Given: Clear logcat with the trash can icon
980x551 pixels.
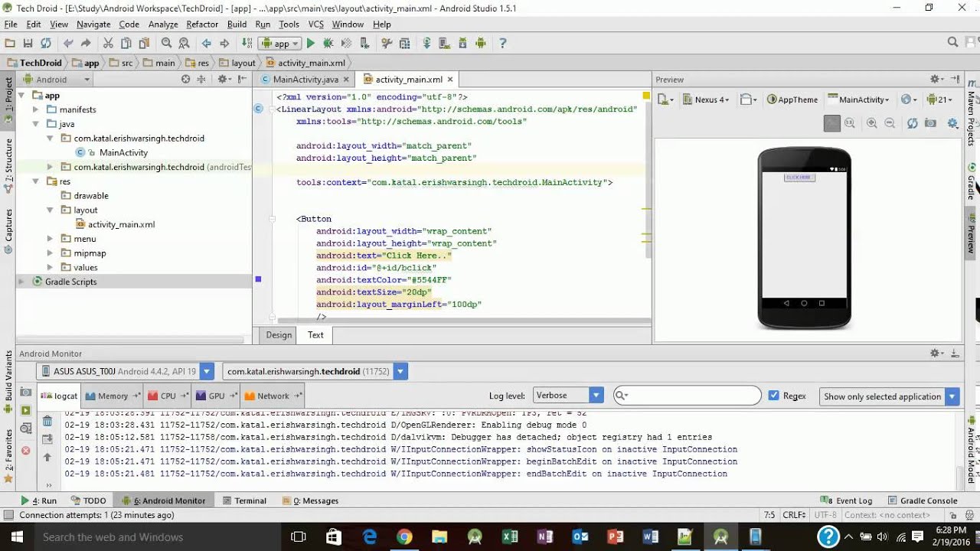Looking at the screenshot, I should [47, 421].
